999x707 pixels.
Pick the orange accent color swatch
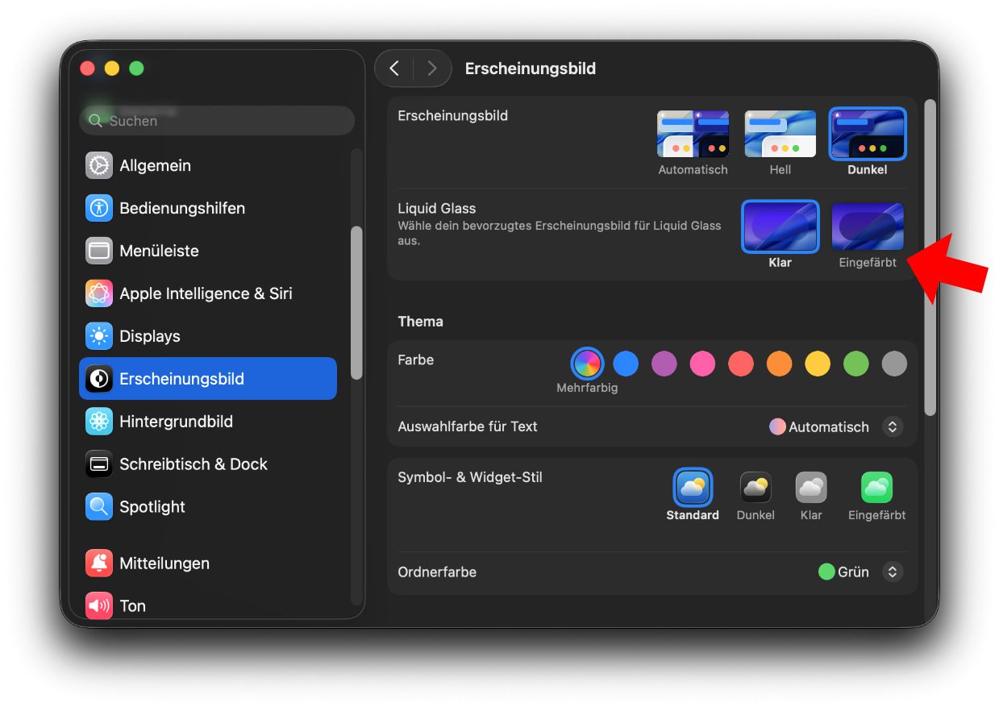coord(779,364)
